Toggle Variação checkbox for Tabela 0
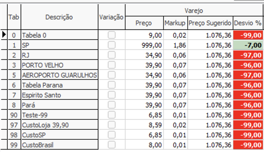This screenshot has width=264, height=152. (111, 35)
